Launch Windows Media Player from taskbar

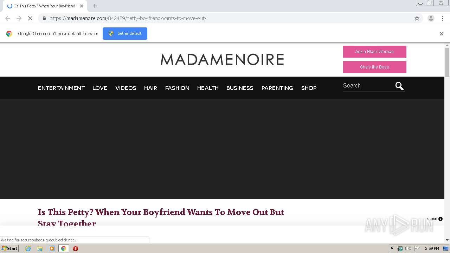[52, 248]
